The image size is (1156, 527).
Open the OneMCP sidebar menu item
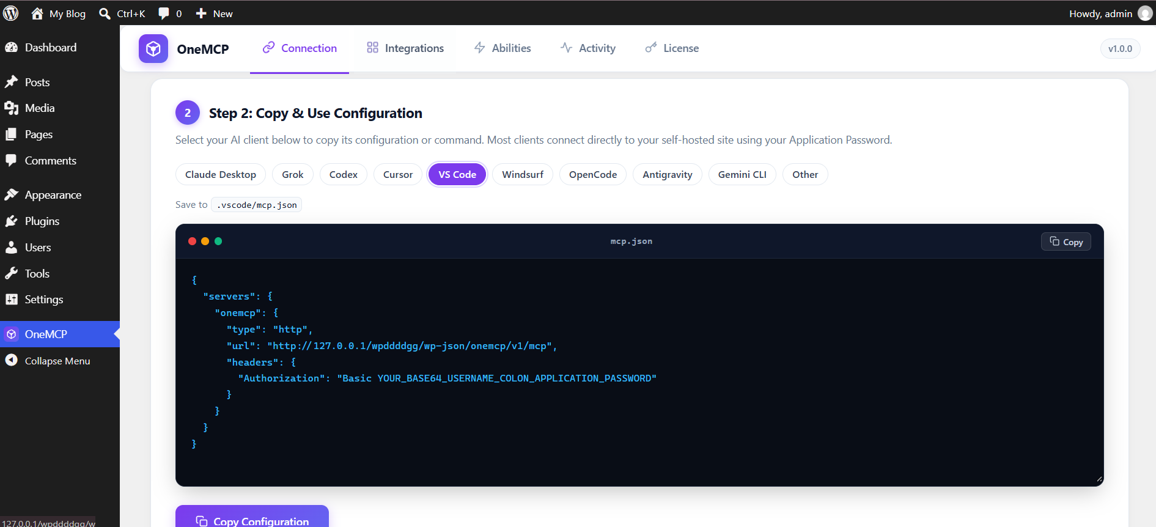click(x=60, y=334)
